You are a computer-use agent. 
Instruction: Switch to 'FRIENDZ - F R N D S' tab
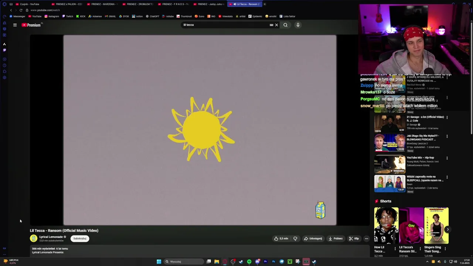173,4
